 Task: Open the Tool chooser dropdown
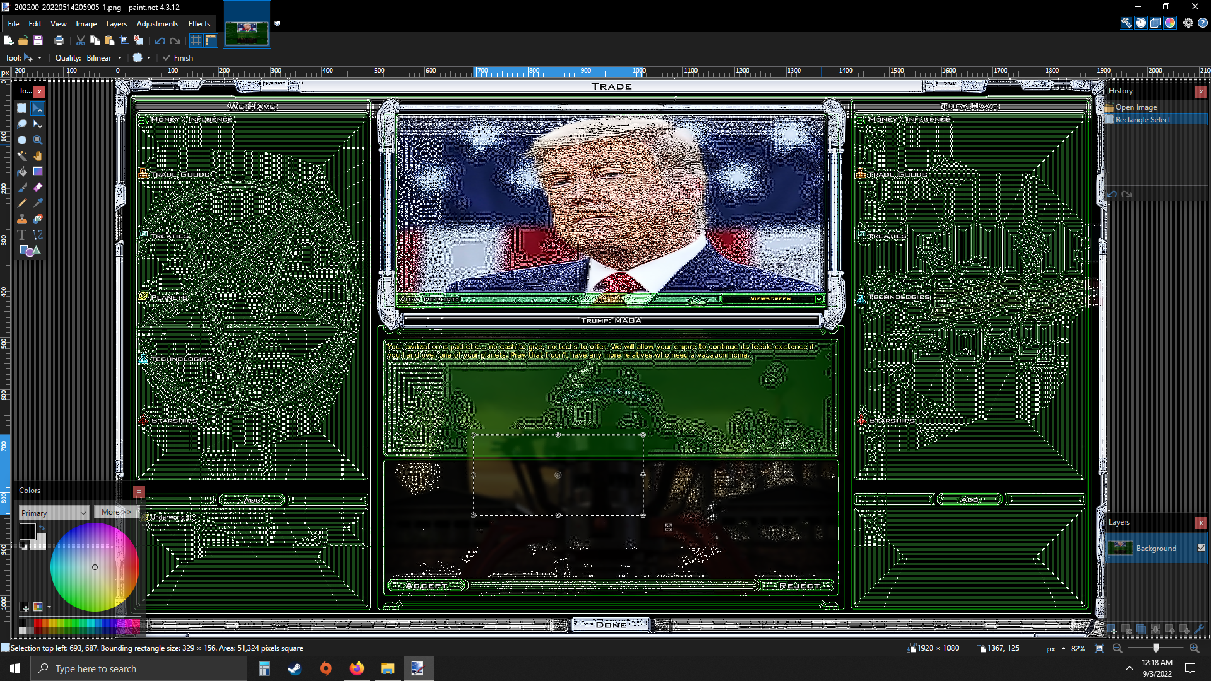pyautogui.click(x=32, y=57)
